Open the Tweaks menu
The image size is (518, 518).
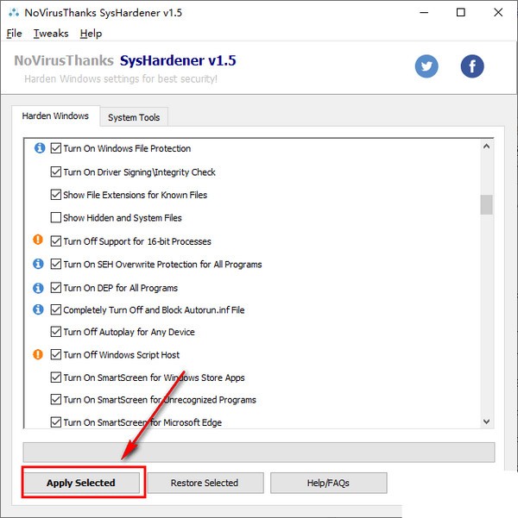coord(51,34)
